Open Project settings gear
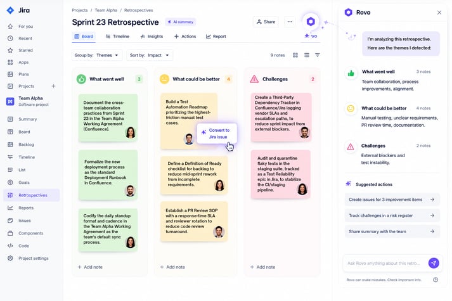 (10, 258)
